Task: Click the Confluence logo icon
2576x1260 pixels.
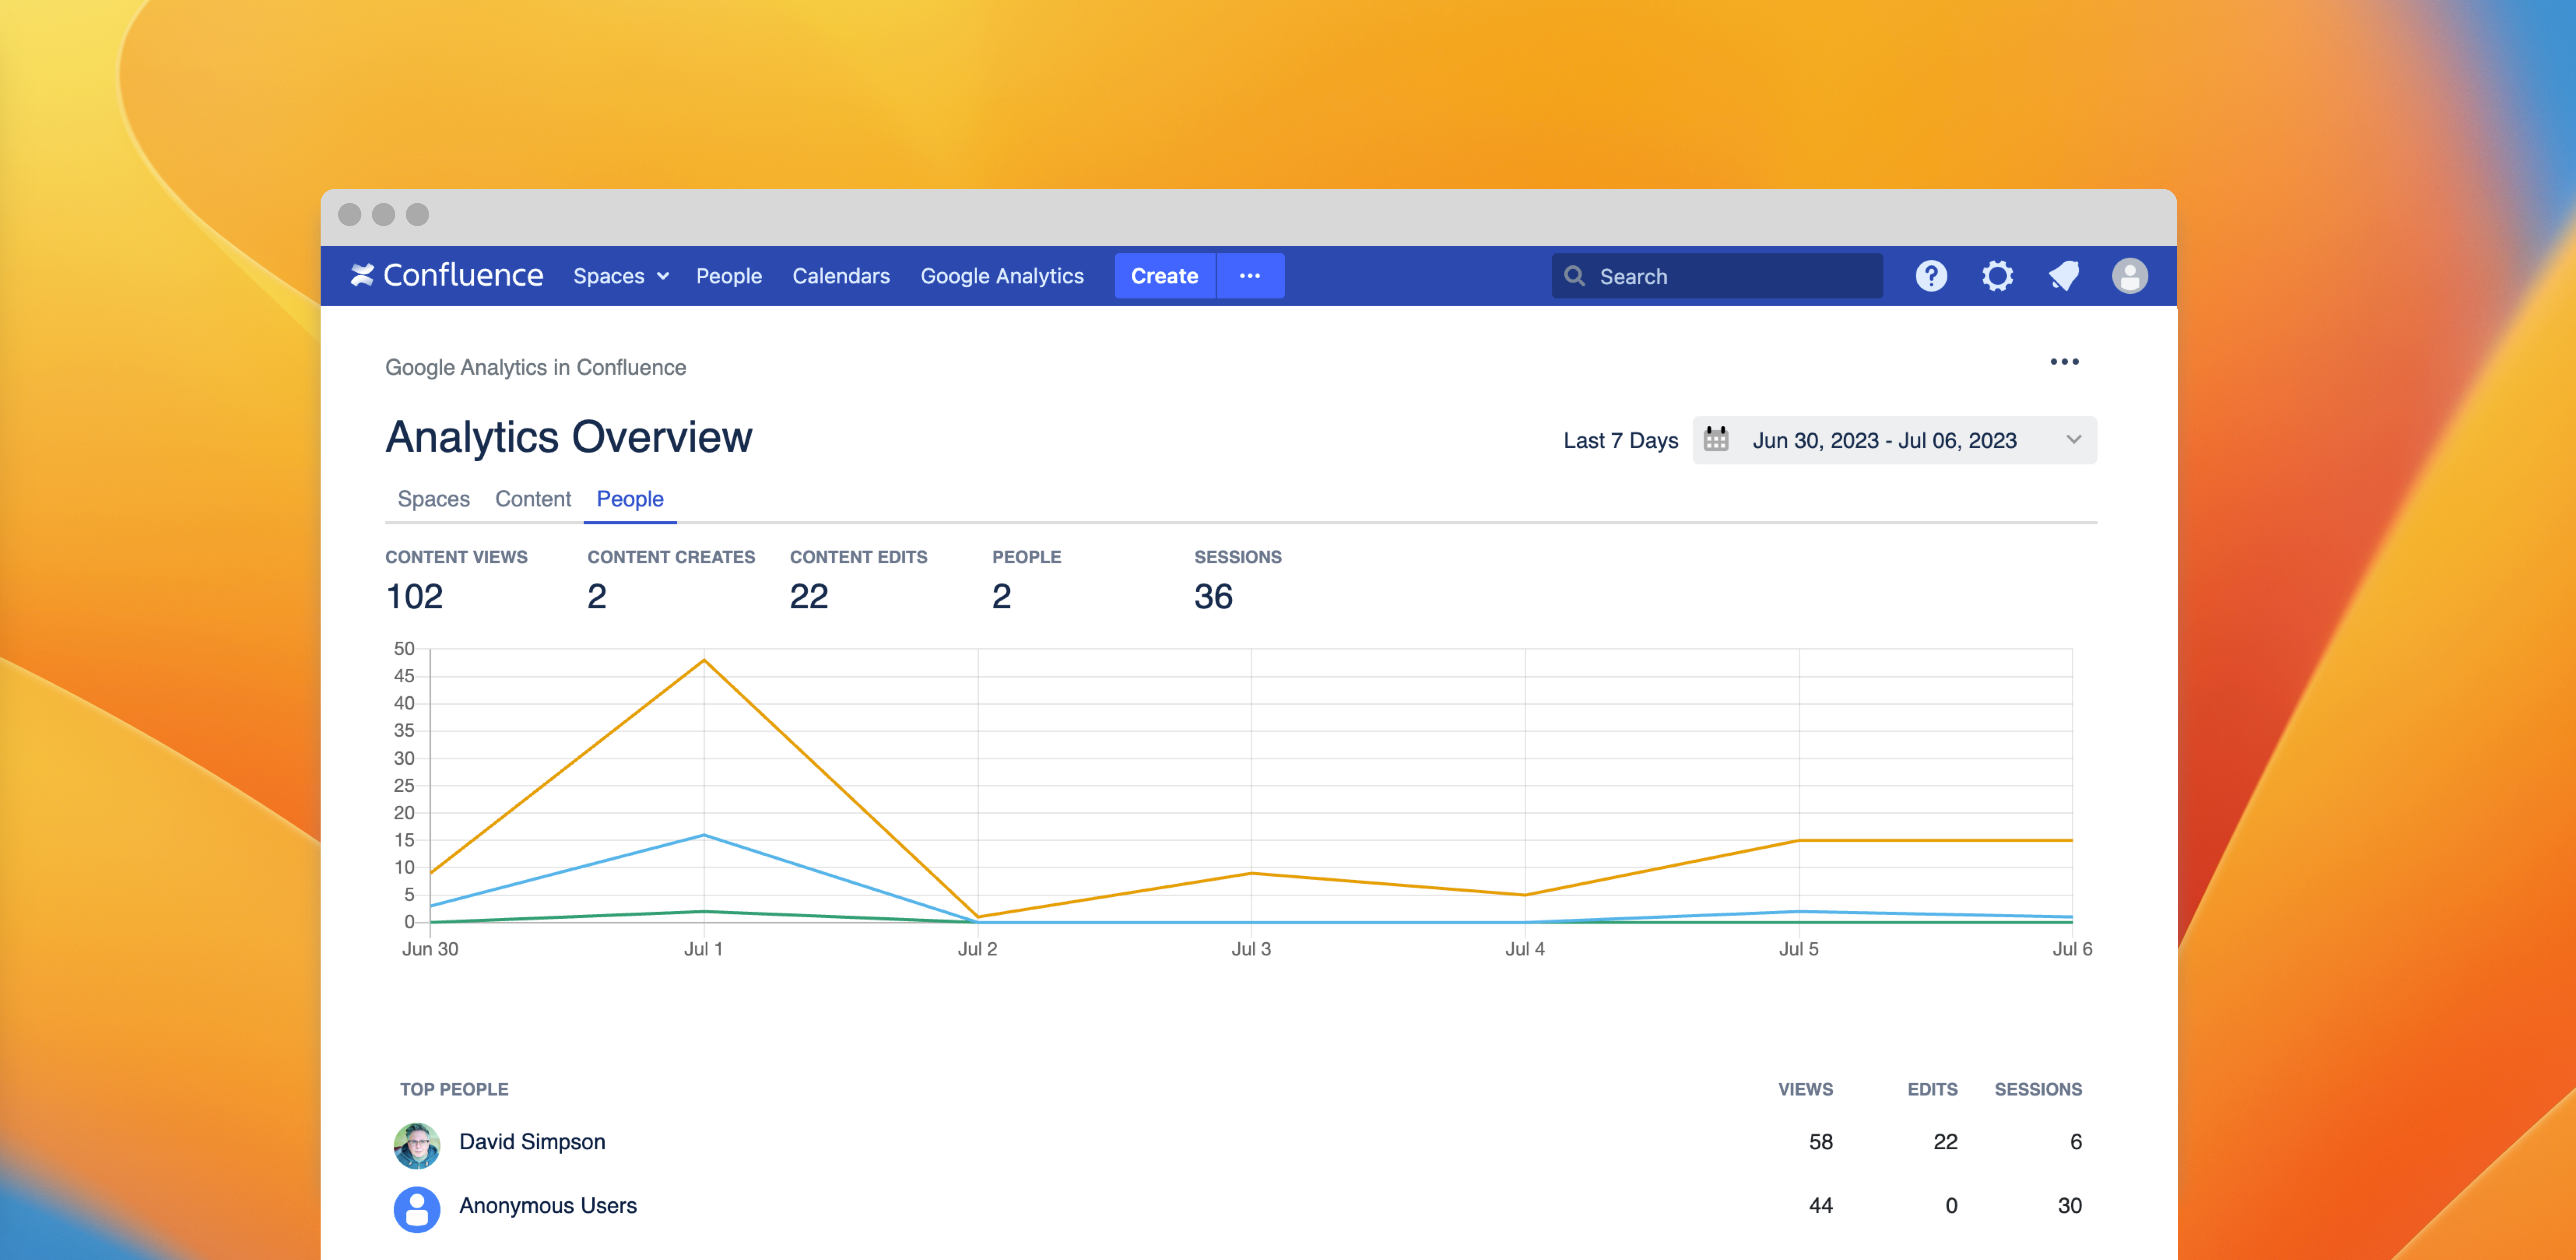Action: point(362,275)
